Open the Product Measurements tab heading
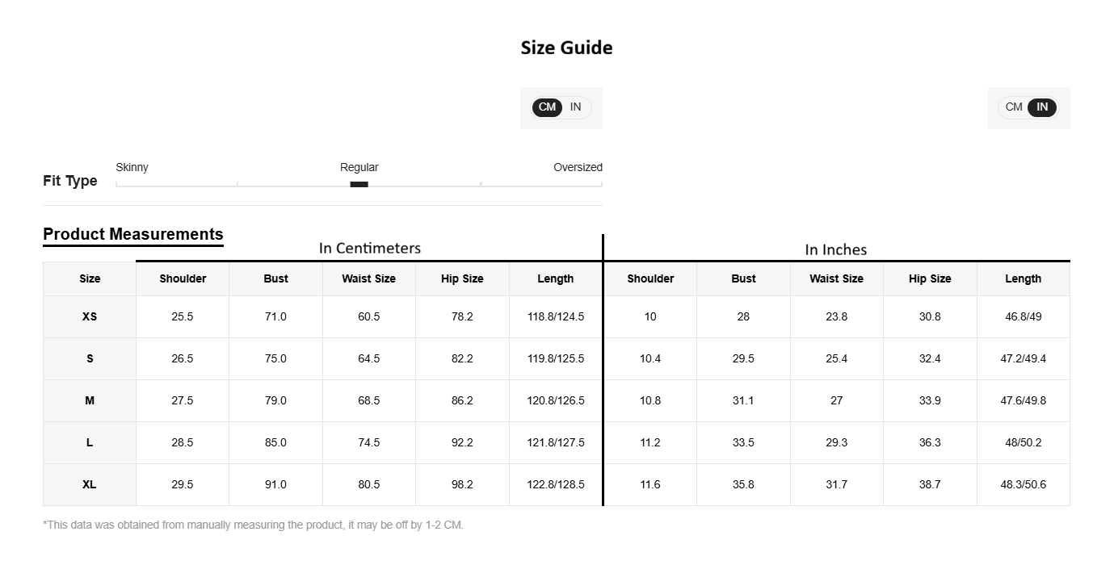Image resolution: width=1114 pixels, height=565 pixels. pos(133,234)
